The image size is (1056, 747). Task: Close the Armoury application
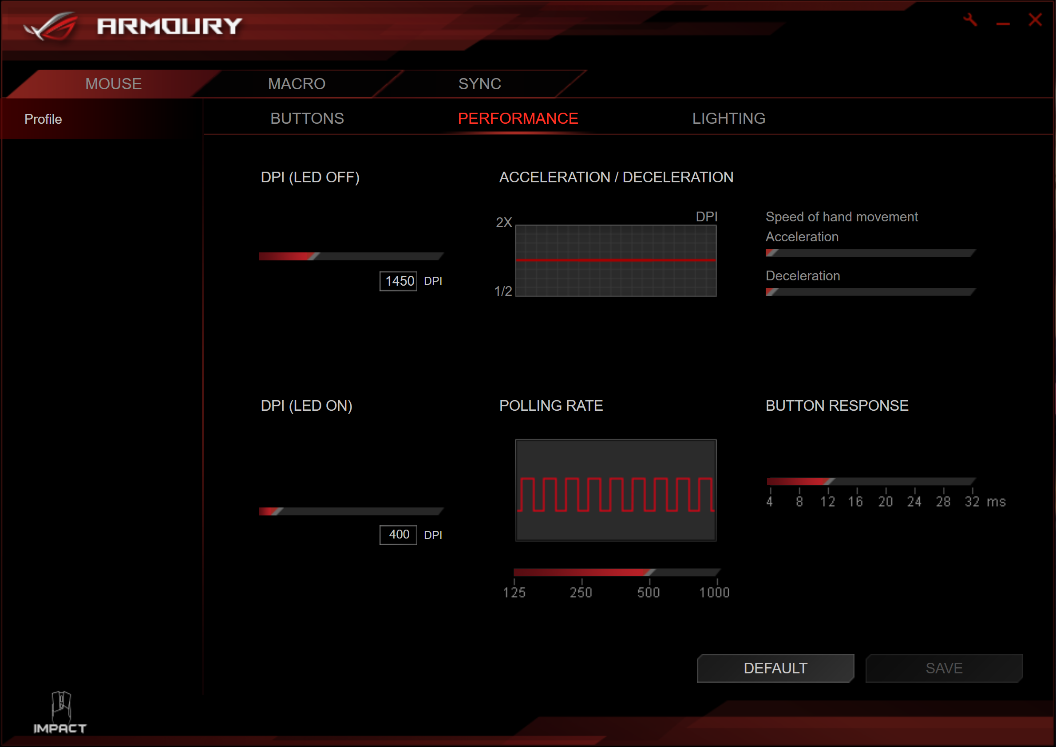1035,20
